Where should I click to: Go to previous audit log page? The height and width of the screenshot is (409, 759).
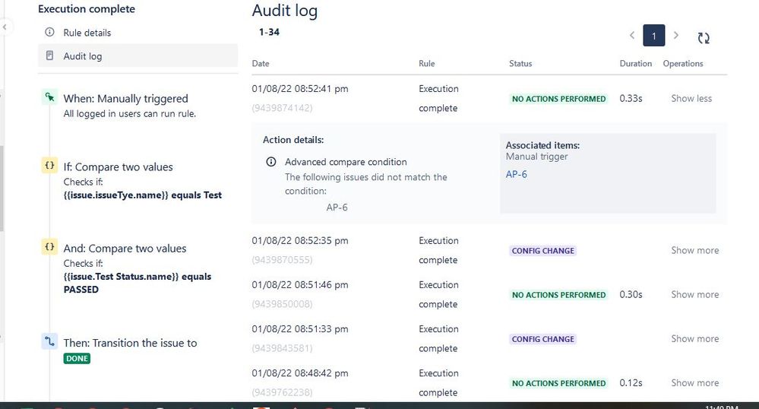(x=631, y=36)
